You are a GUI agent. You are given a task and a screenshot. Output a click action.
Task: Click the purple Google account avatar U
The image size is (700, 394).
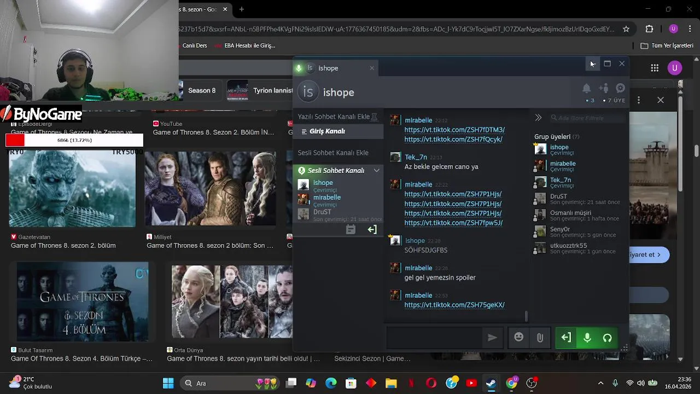pyautogui.click(x=675, y=68)
